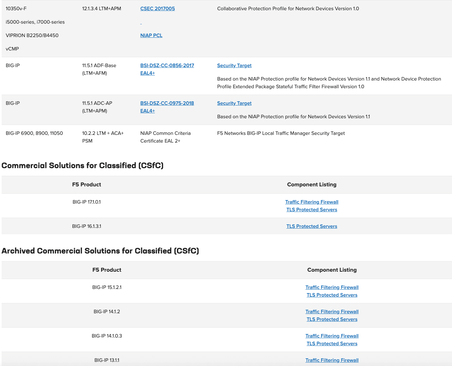Select the Commercial Solutions for Classified heading
Screen dimensions: 452x366
tap(83, 166)
